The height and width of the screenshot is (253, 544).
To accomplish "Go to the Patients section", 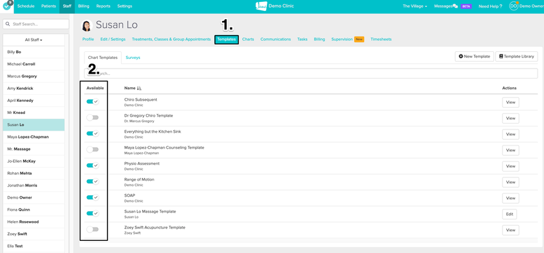I will click(49, 6).
